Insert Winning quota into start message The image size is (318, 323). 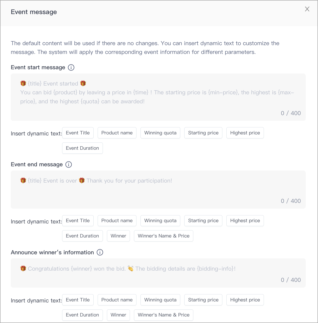coord(160,133)
